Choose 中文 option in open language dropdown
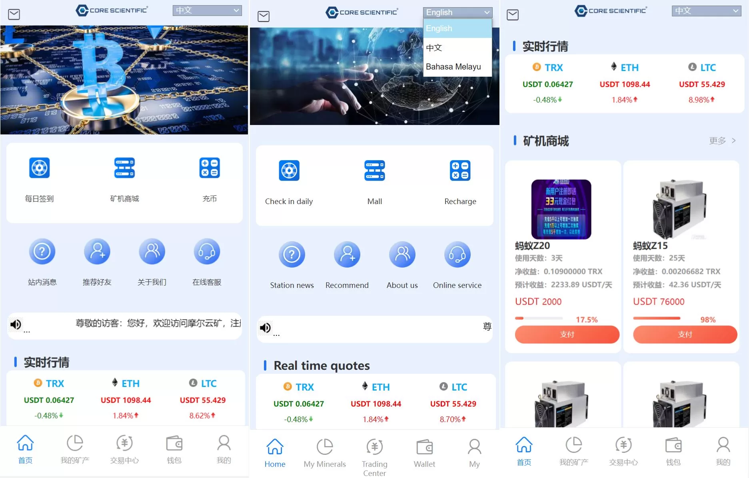 click(434, 48)
